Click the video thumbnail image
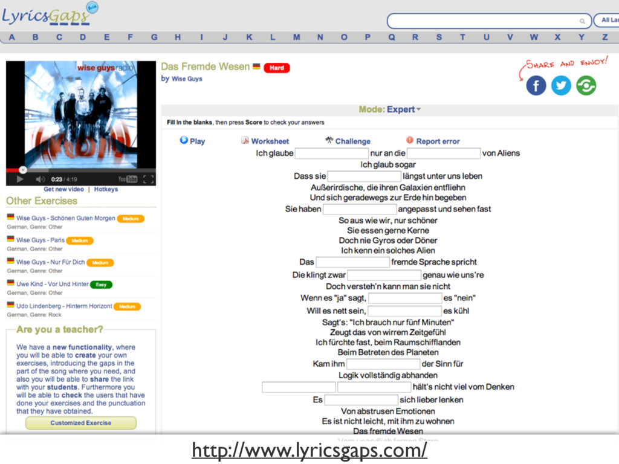 [81, 114]
